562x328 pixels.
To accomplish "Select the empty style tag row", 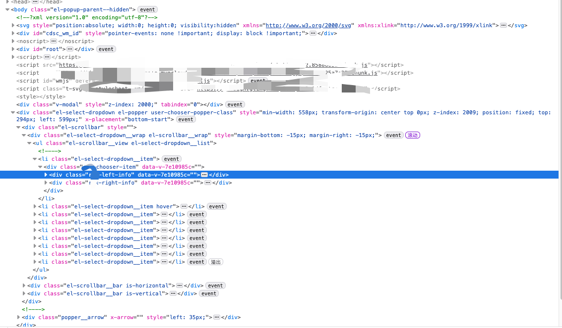I will tap(41, 96).
